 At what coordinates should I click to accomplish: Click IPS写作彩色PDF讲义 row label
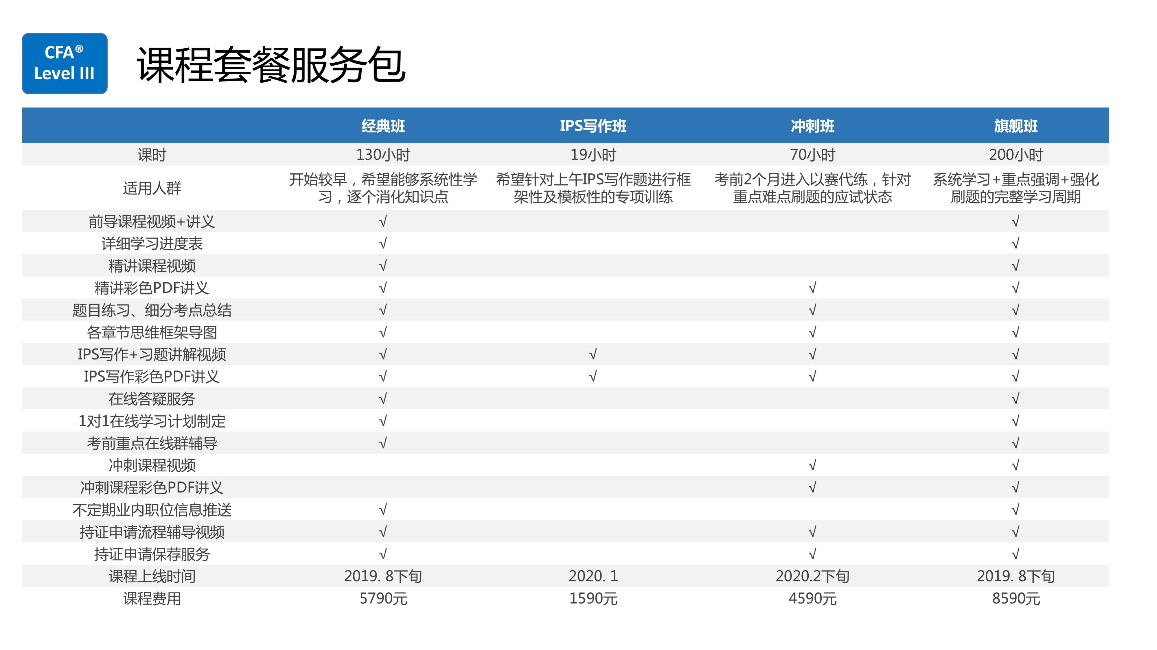(152, 376)
